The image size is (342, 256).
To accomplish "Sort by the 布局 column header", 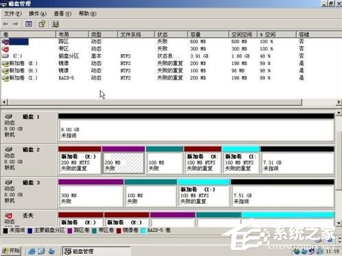I will [x=72, y=34].
